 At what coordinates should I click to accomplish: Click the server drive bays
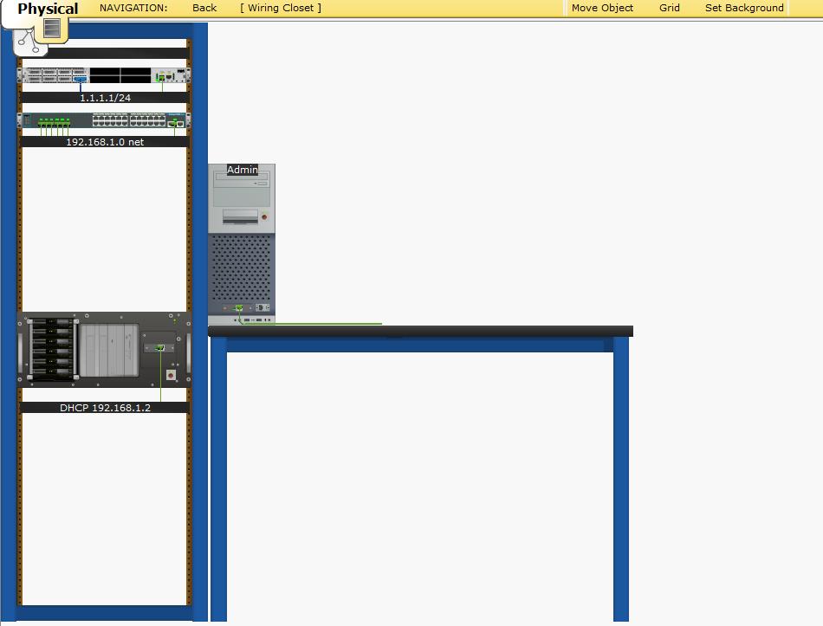point(53,348)
